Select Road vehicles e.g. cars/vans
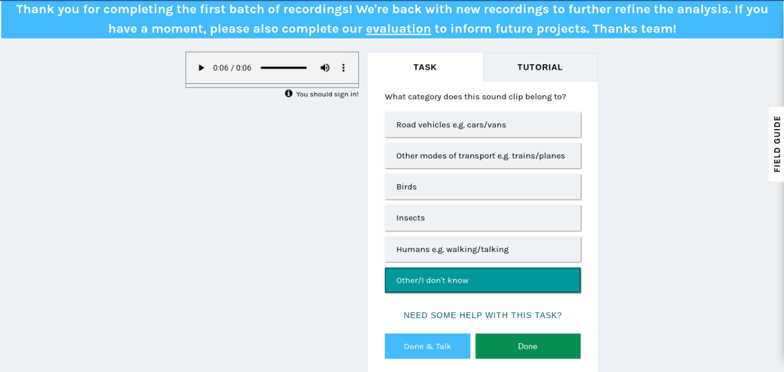Image resolution: width=784 pixels, height=372 pixels. click(483, 125)
